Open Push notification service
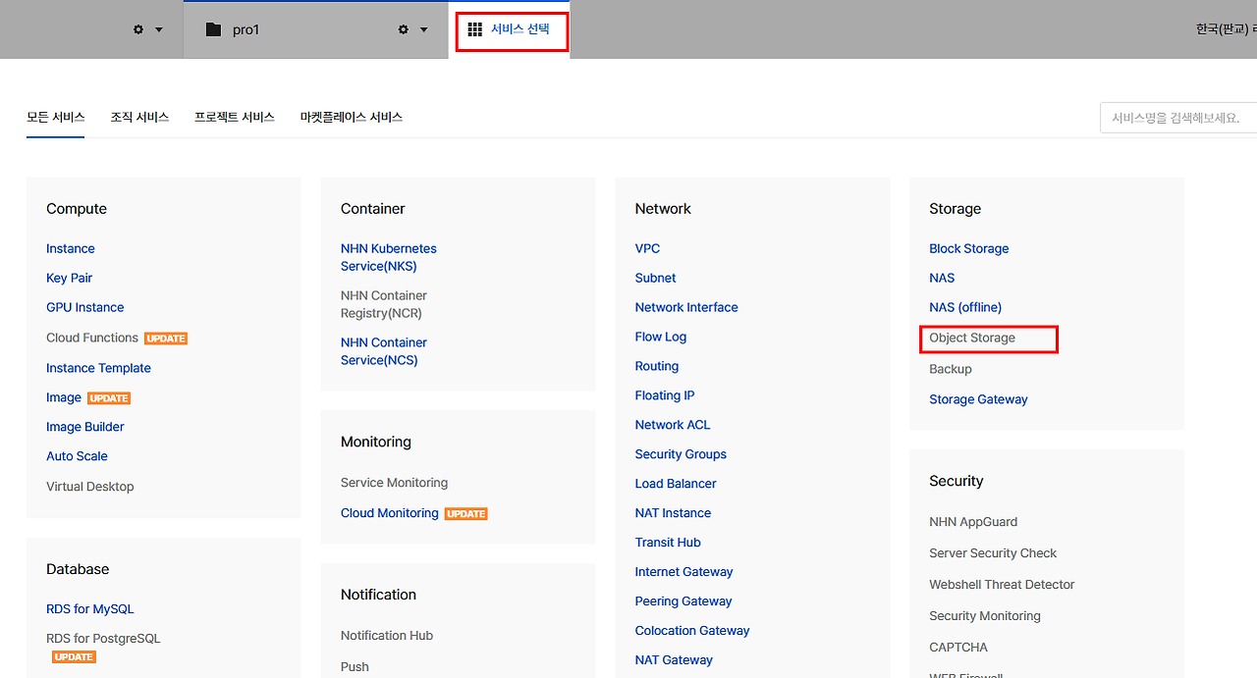 pos(355,666)
